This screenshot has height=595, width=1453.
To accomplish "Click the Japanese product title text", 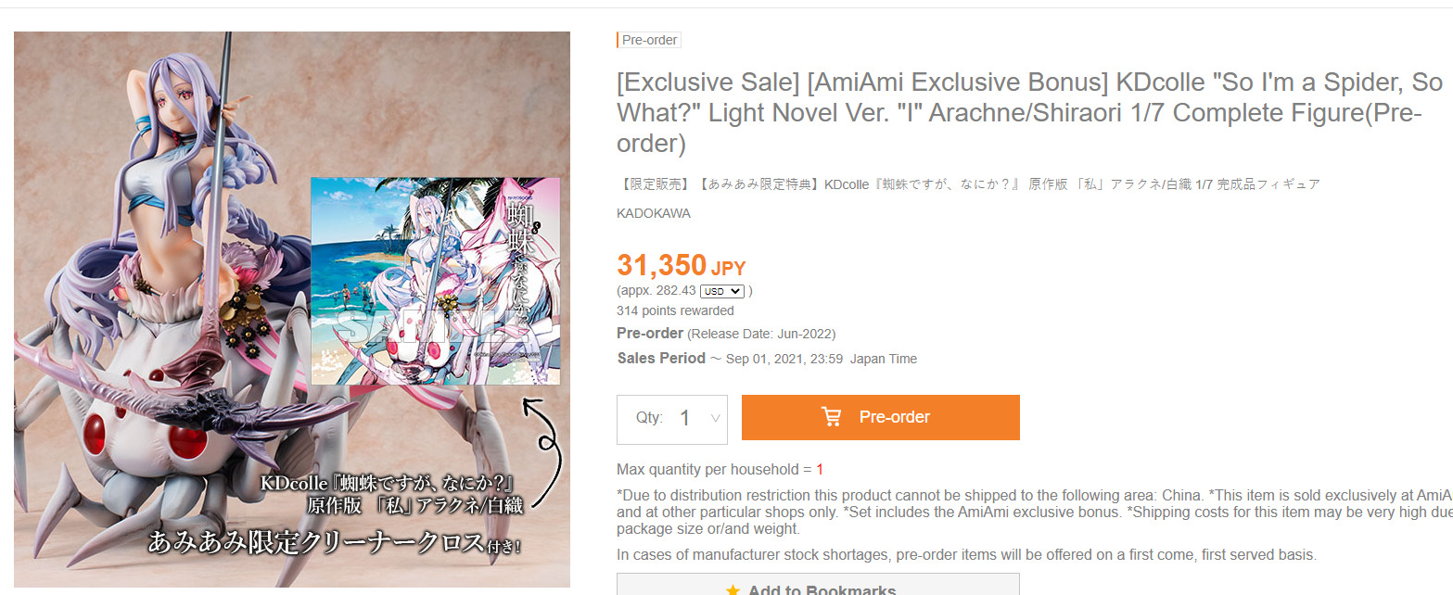I will [968, 184].
